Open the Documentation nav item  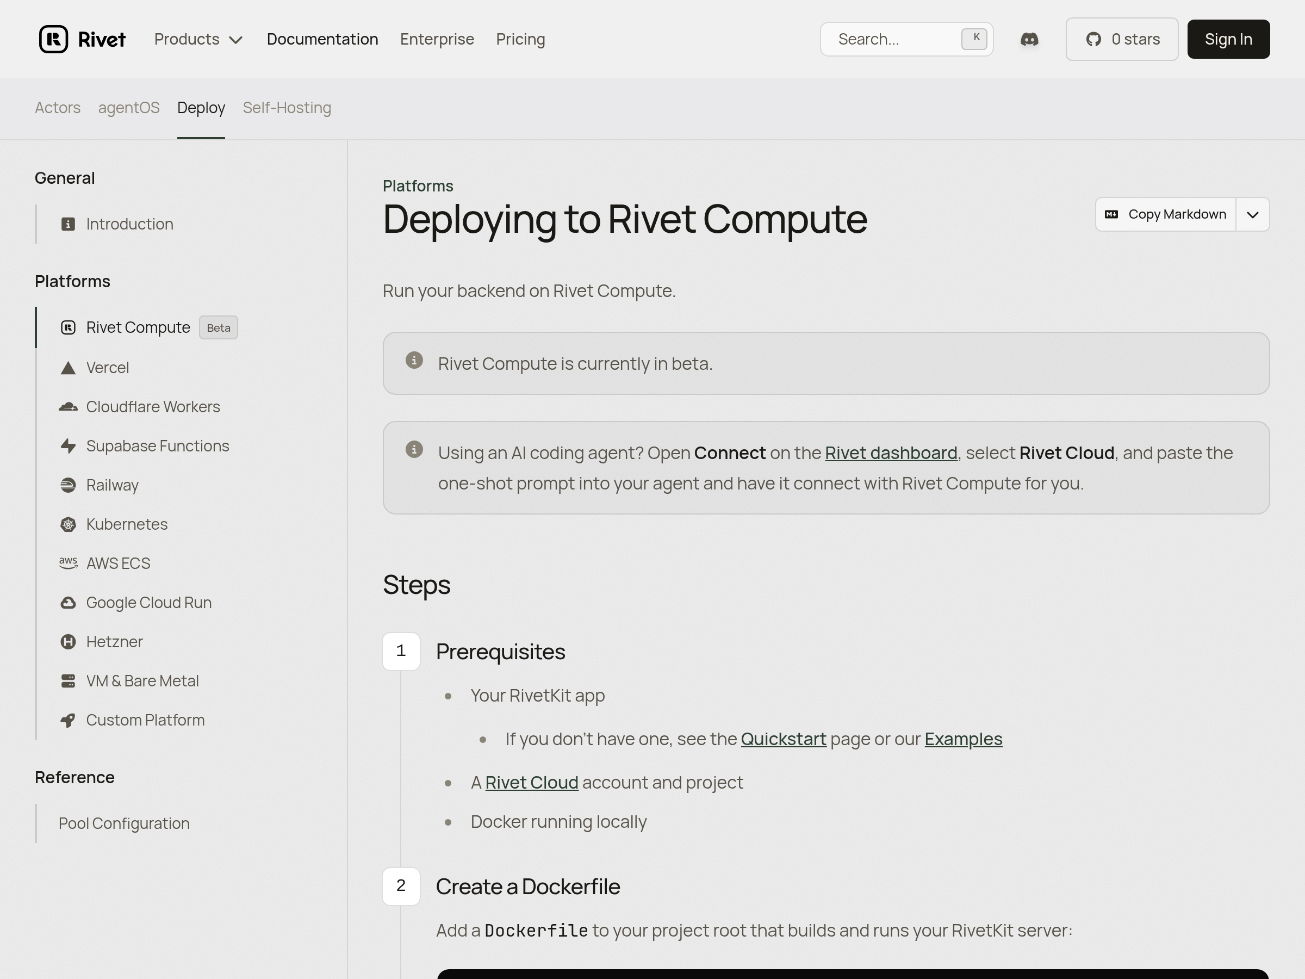(322, 39)
